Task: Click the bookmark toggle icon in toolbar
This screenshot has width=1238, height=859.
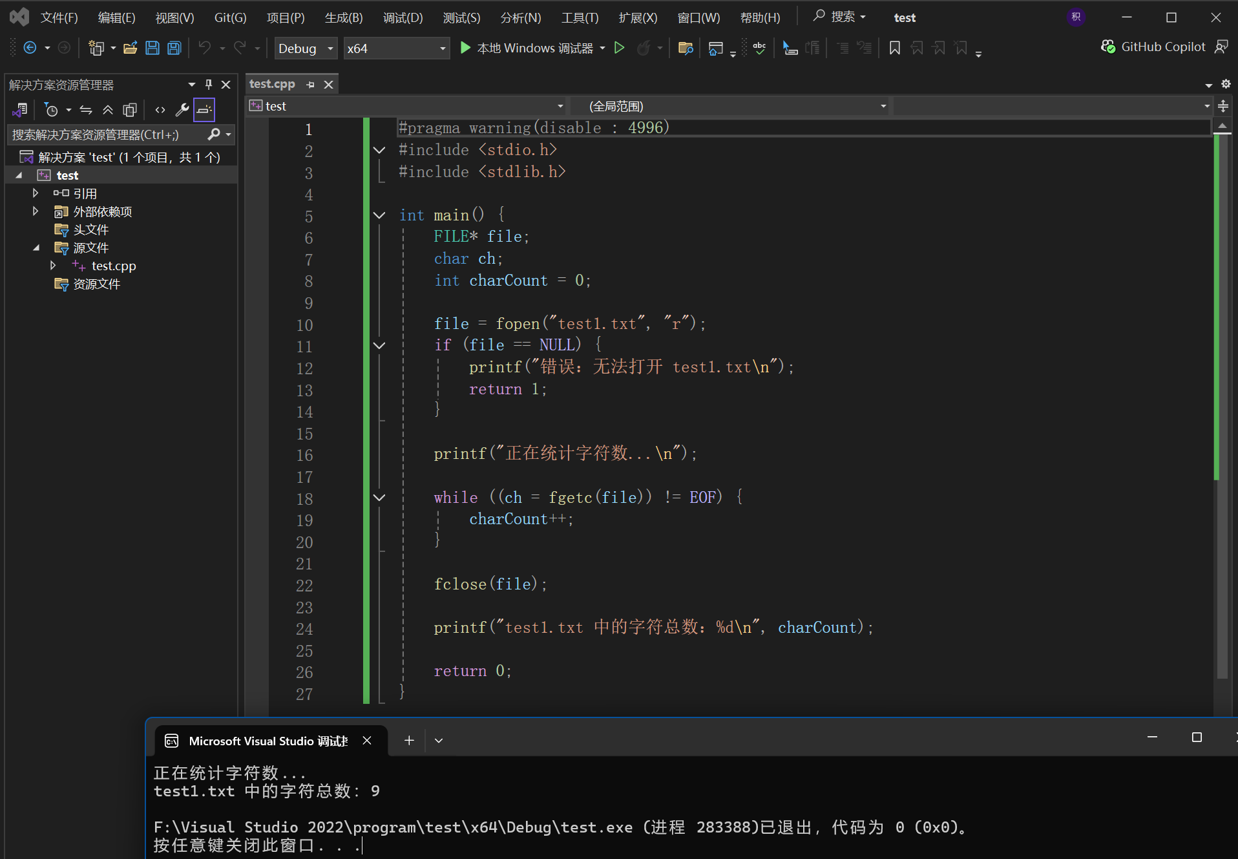Action: click(x=895, y=48)
